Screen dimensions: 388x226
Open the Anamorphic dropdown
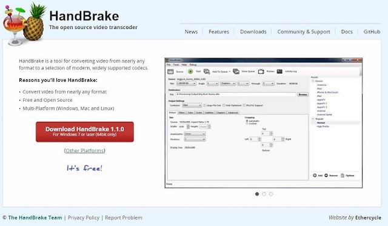tap(195, 134)
